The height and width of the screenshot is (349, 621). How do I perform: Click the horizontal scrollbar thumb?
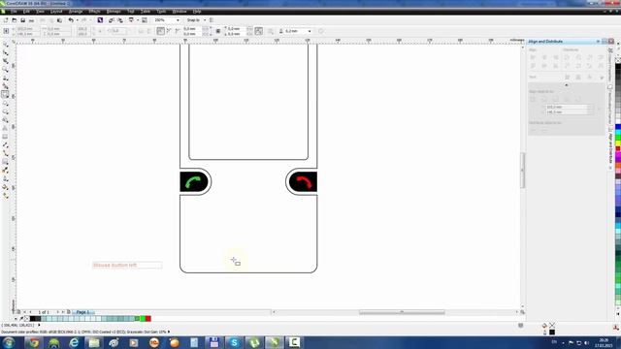click(402, 312)
